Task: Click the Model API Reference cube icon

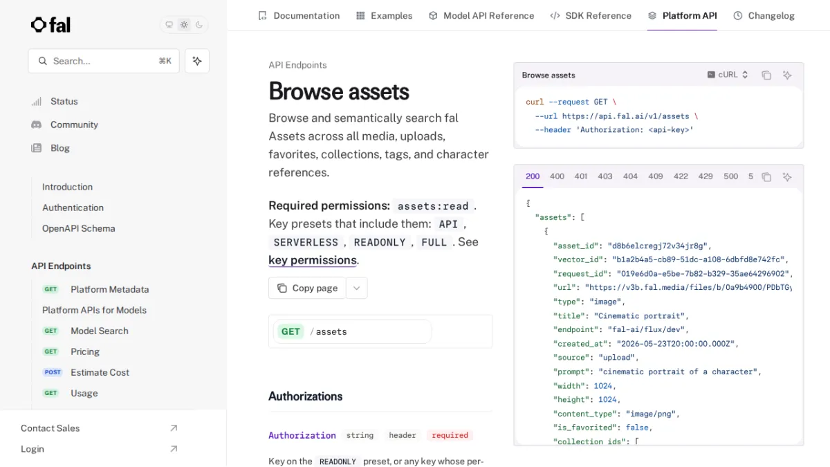Action: [x=433, y=15]
